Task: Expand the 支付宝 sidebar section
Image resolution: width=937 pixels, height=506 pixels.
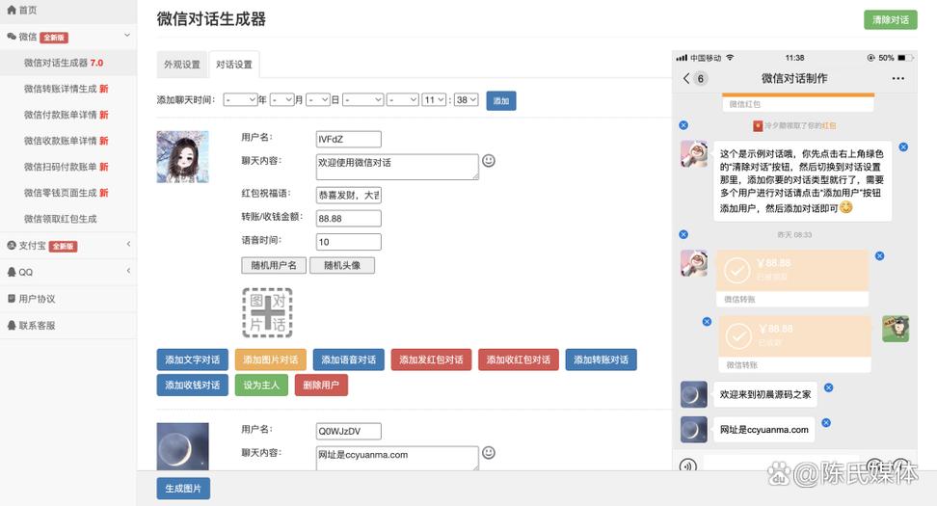Action: (128, 245)
